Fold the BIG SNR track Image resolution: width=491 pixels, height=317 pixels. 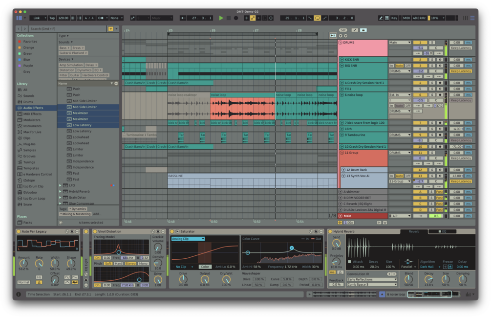point(342,66)
